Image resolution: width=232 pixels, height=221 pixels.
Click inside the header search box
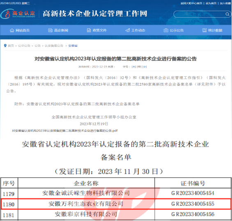[199, 14]
